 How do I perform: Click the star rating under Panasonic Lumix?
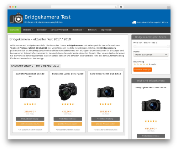coord(68,104)
